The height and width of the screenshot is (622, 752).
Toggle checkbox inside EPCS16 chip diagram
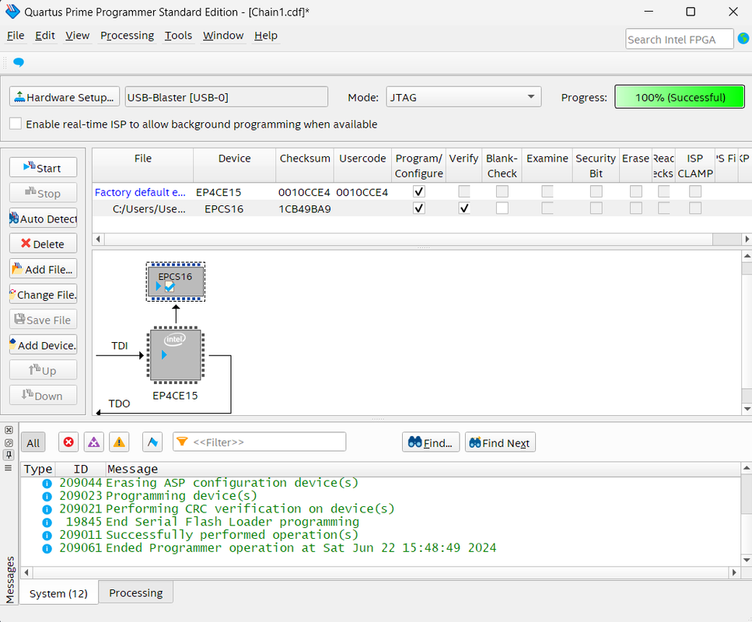tap(170, 287)
